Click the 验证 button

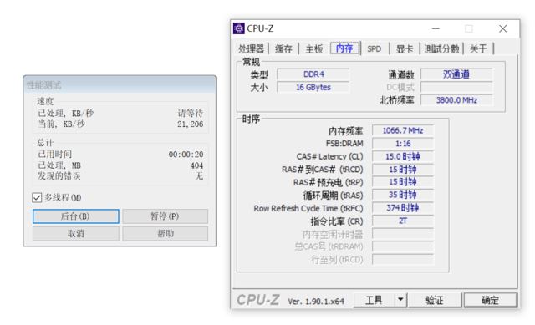(435, 300)
